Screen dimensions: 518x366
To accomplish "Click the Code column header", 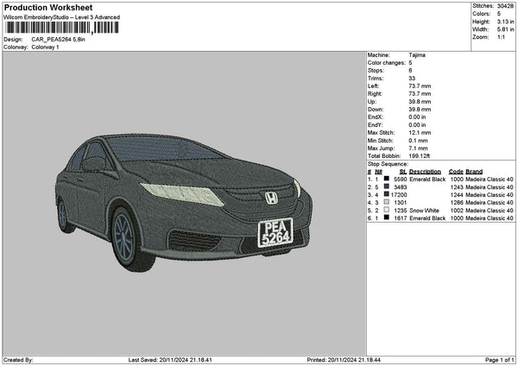I will 456,171.
